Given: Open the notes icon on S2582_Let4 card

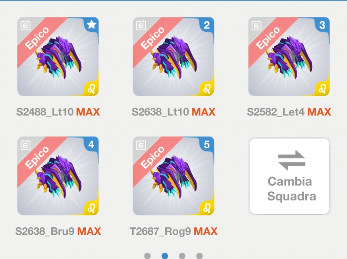Looking at the screenshot, I should (256, 26).
